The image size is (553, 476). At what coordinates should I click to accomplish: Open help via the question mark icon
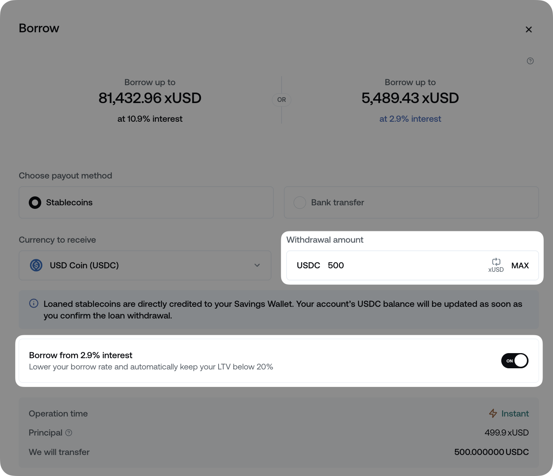(530, 61)
